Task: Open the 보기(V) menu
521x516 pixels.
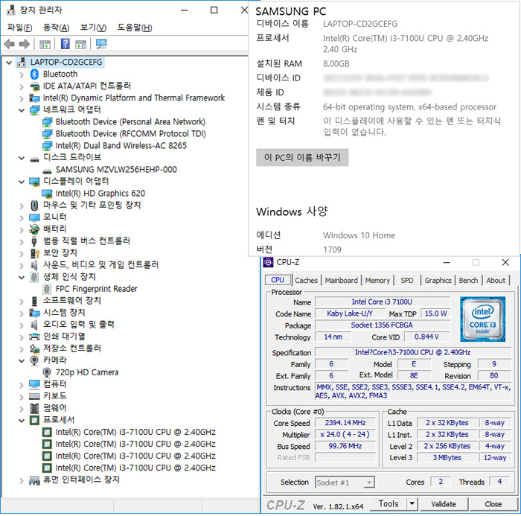Action: (x=93, y=28)
